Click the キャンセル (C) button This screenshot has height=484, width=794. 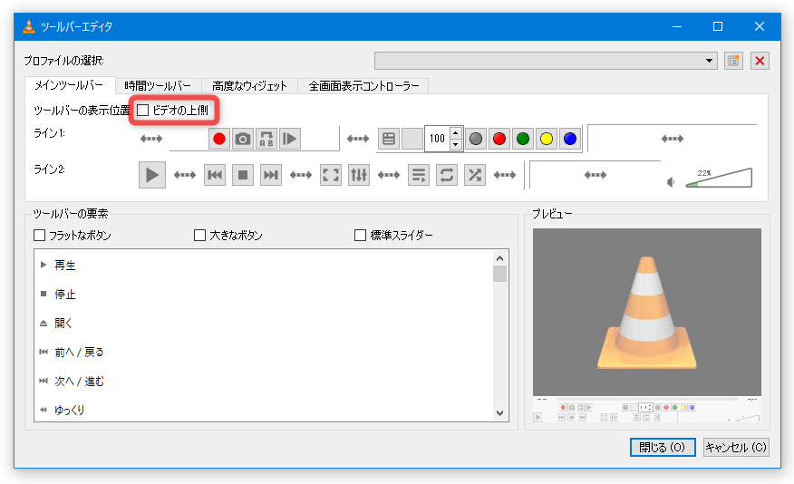point(736,448)
